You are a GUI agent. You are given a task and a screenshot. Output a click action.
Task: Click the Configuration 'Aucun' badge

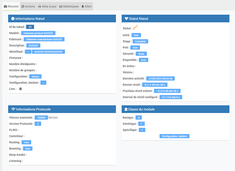coord(35,77)
